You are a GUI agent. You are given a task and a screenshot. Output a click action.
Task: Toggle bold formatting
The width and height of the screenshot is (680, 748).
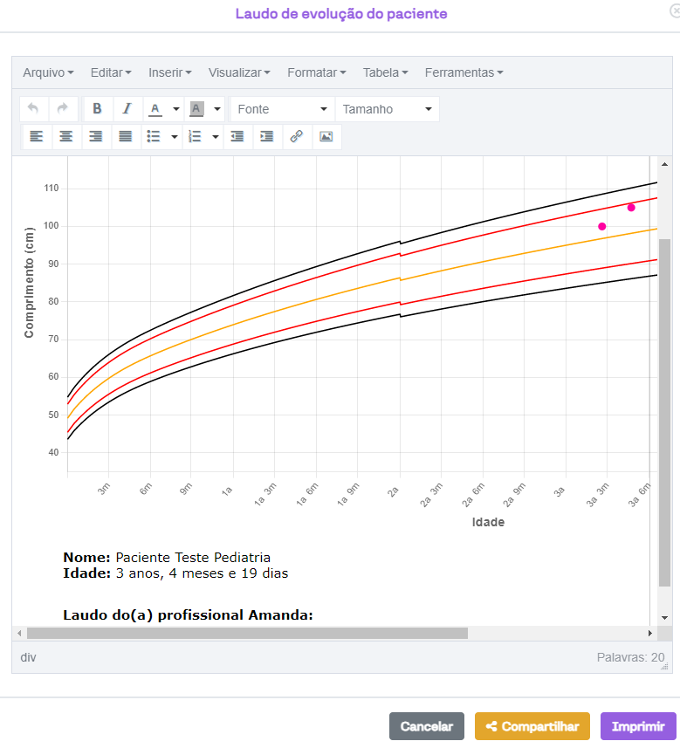[x=97, y=109]
